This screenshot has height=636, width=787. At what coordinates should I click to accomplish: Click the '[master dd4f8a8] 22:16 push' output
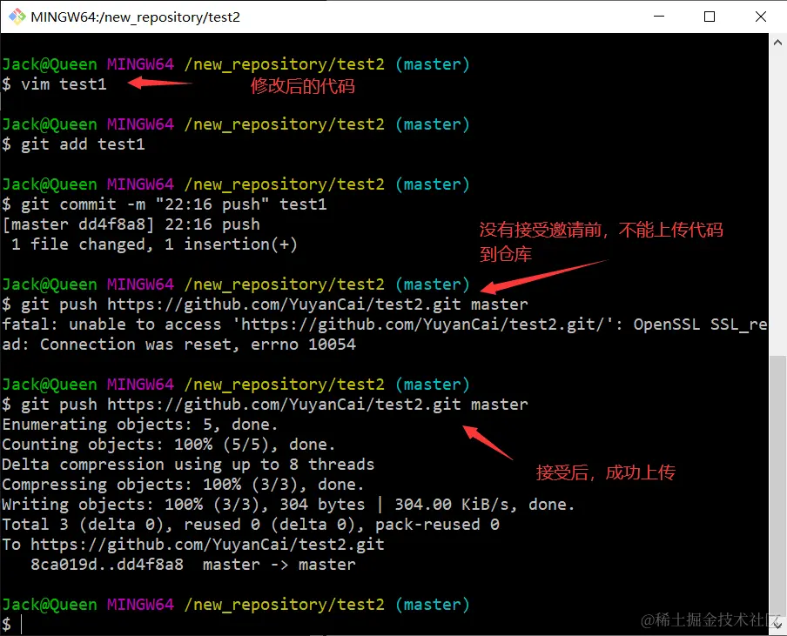pyautogui.click(x=131, y=224)
